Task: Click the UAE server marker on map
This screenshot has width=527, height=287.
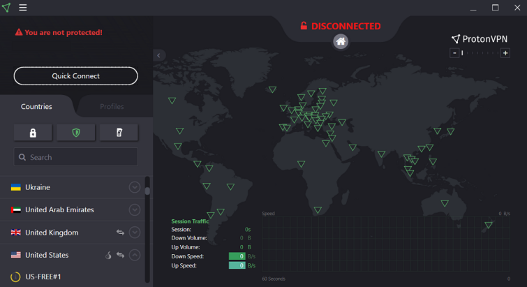Action: (x=352, y=147)
